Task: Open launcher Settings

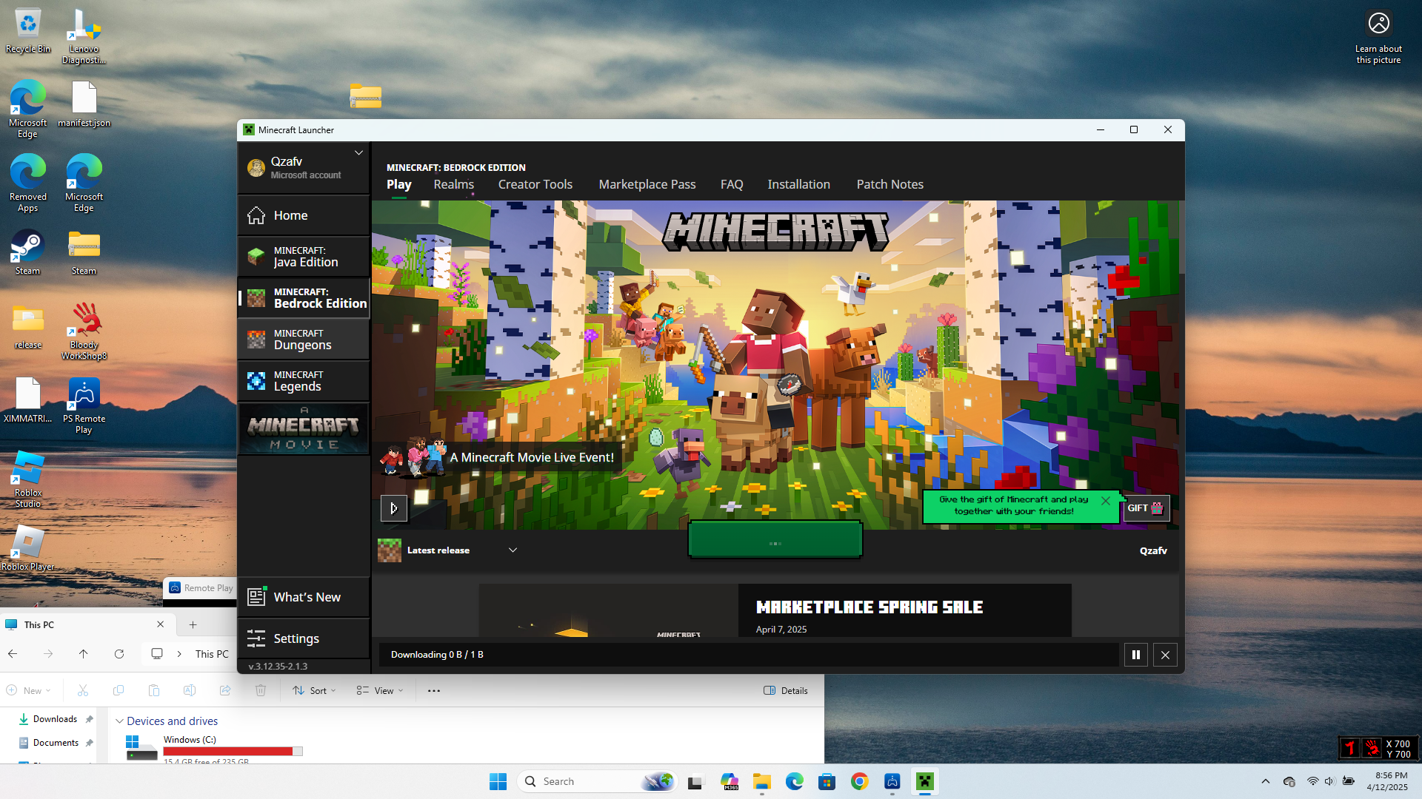Action: pyautogui.click(x=304, y=638)
